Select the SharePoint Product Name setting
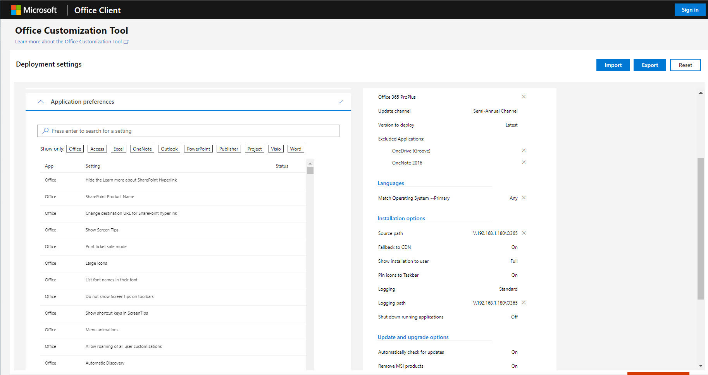Screen dimensions: 708x375 click(x=173, y=197)
